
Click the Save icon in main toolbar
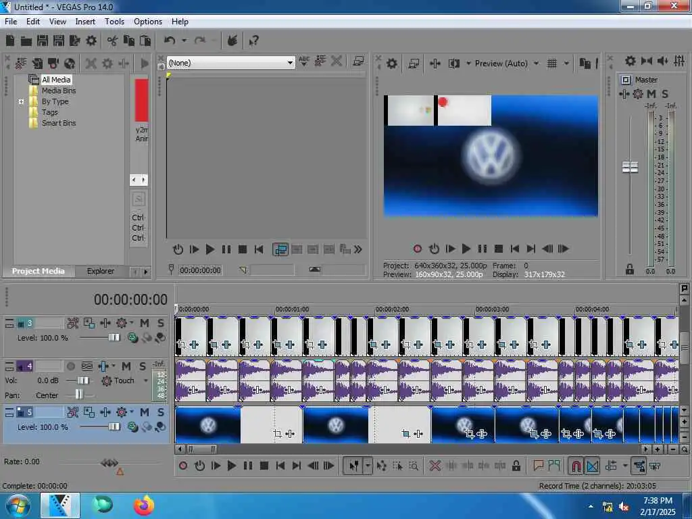(x=43, y=41)
